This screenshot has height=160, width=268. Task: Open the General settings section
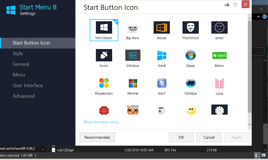[x=21, y=64]
